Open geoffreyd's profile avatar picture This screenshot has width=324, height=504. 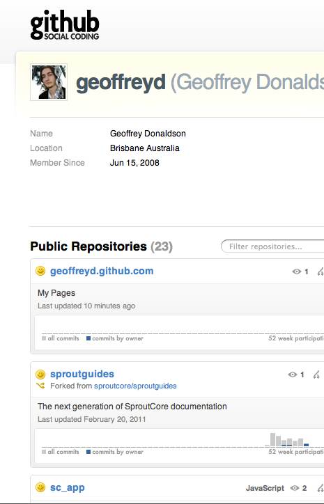(49, 82)
